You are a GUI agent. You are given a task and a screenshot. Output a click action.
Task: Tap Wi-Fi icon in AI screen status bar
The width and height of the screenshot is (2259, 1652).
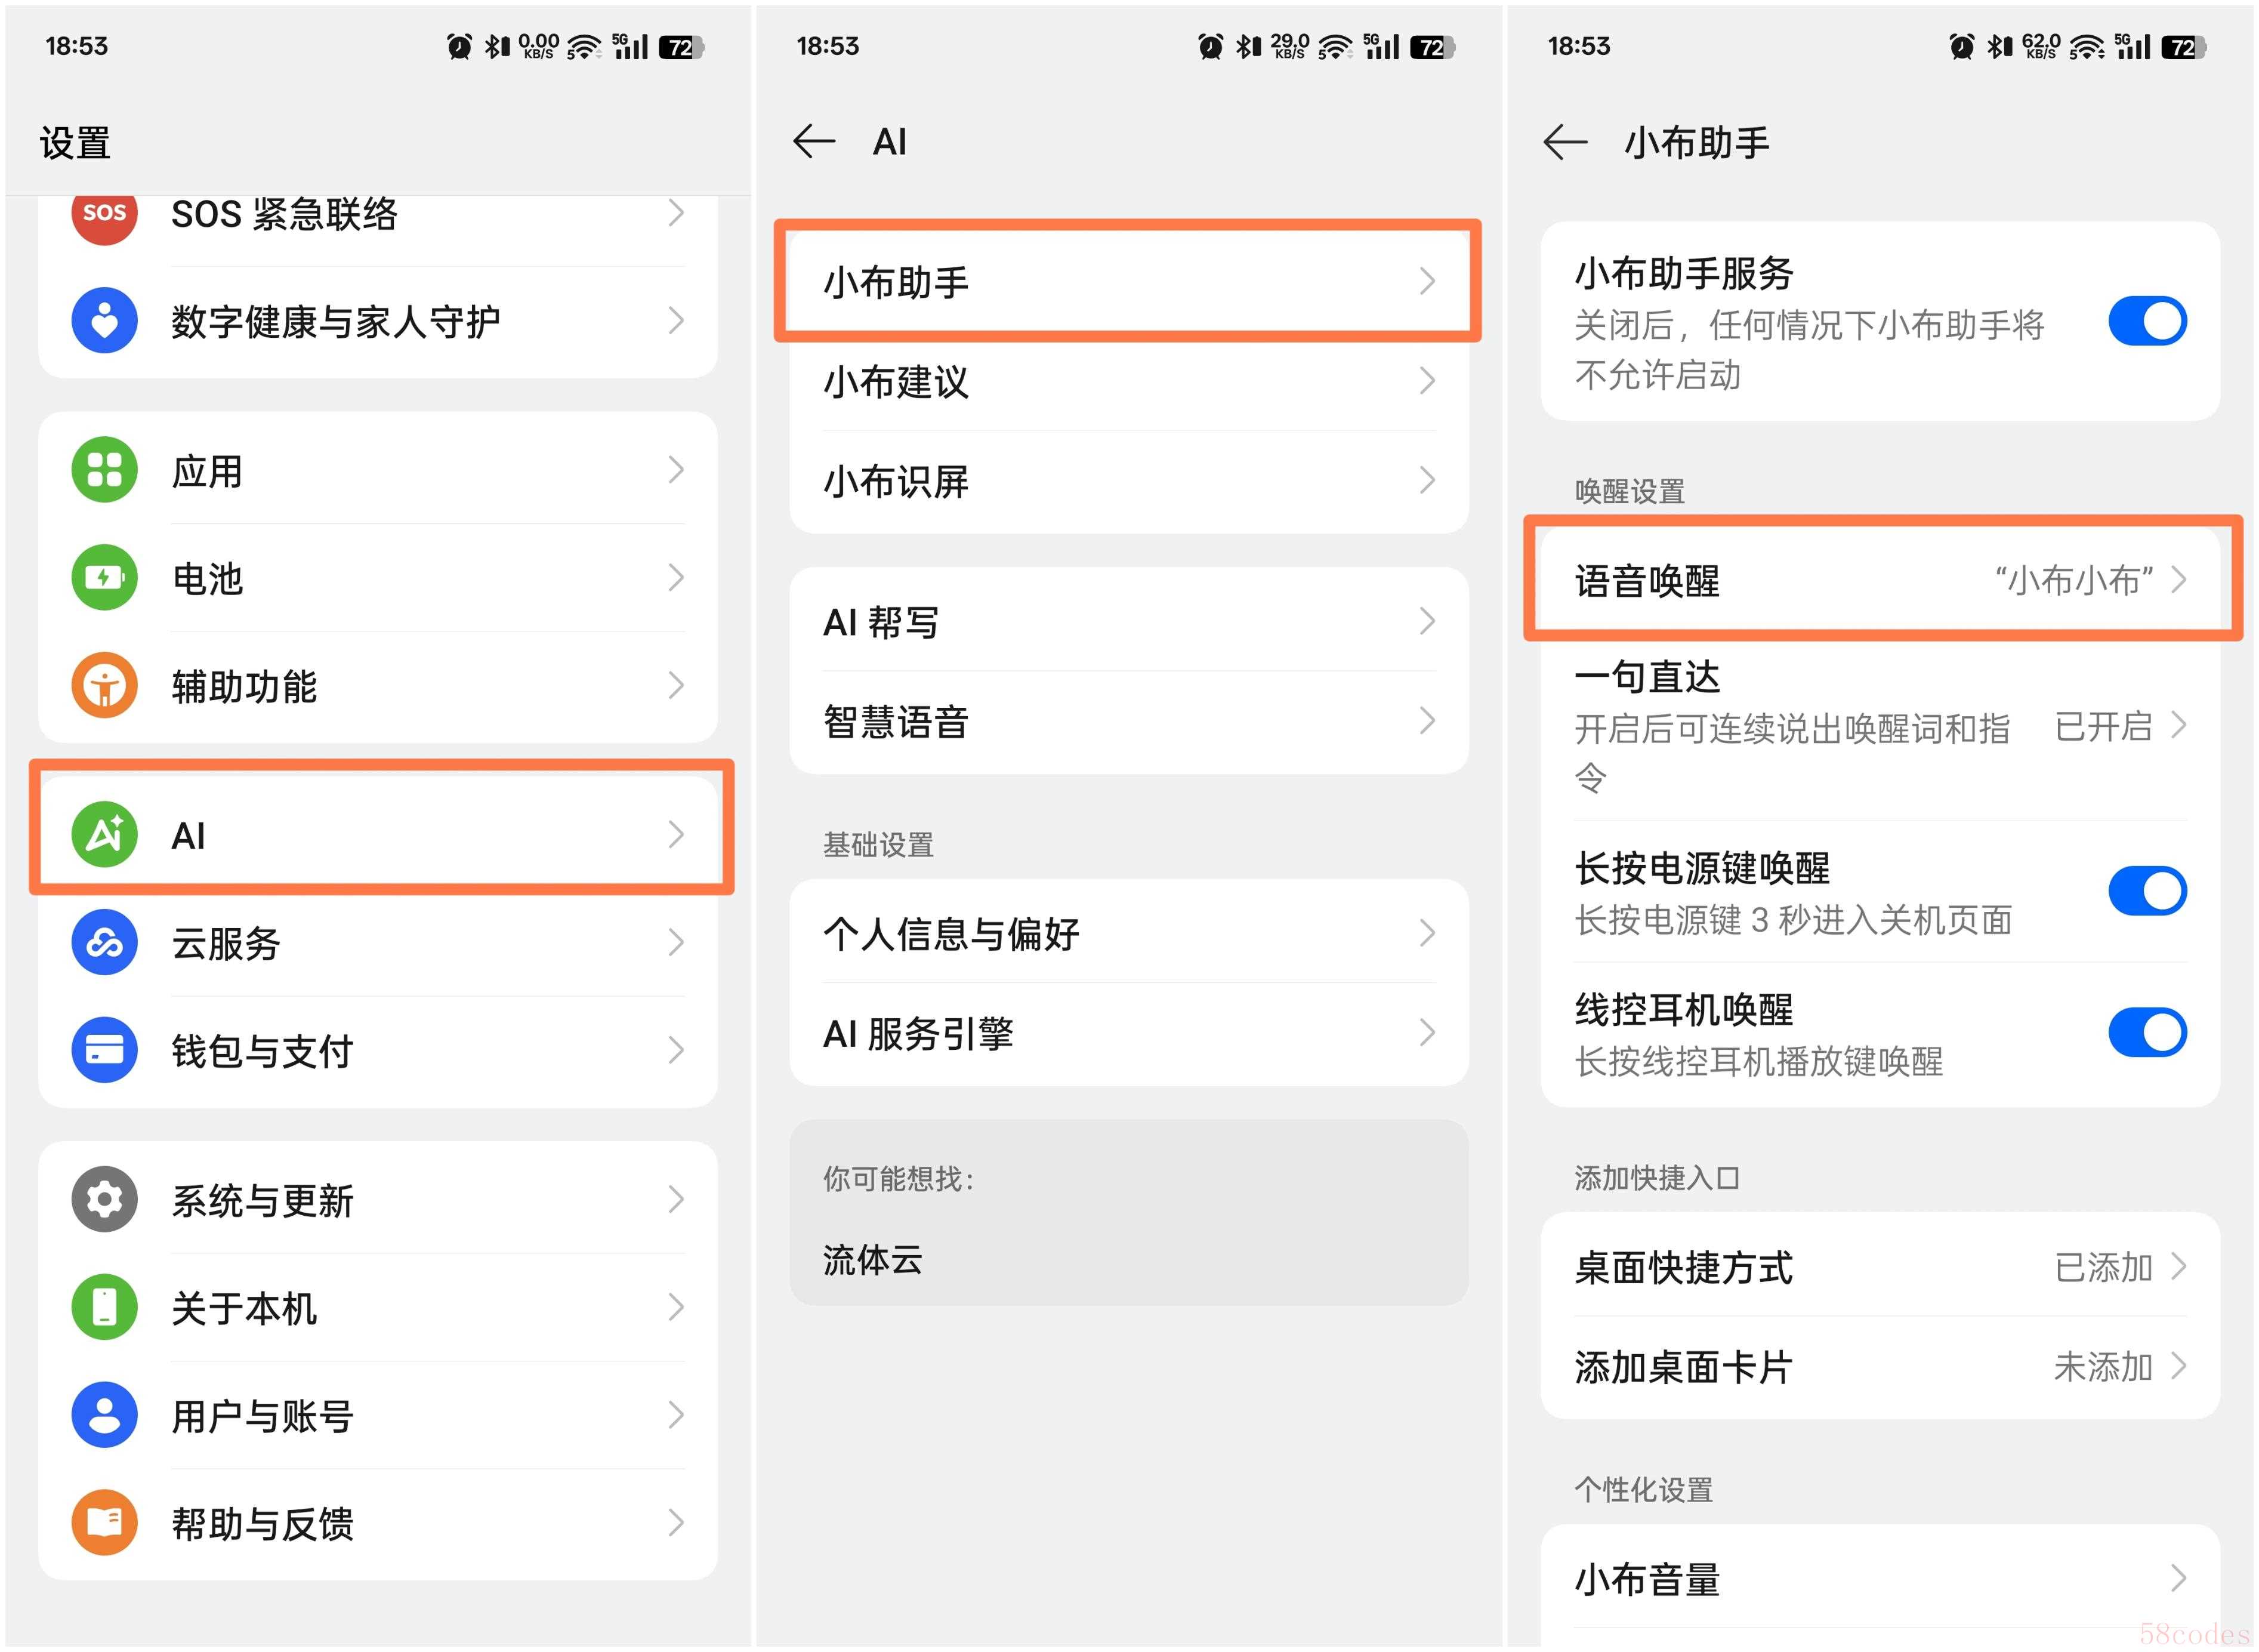click(x=1334, y=47)
